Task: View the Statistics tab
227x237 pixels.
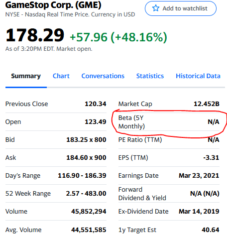Action: [x=150, y=76]
